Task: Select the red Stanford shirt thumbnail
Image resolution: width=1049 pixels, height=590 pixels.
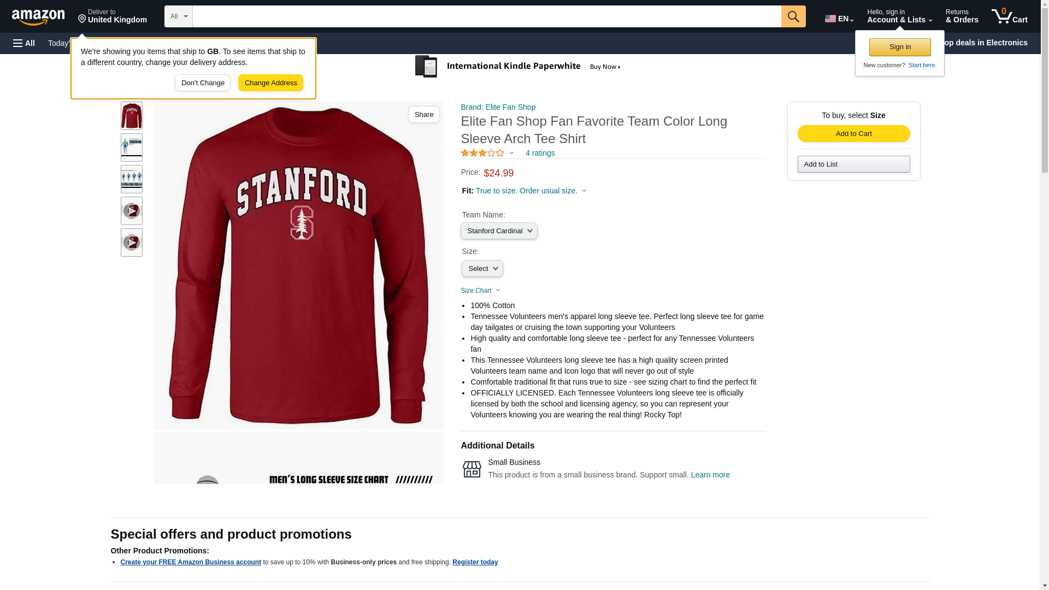Action: click(132, 116)
